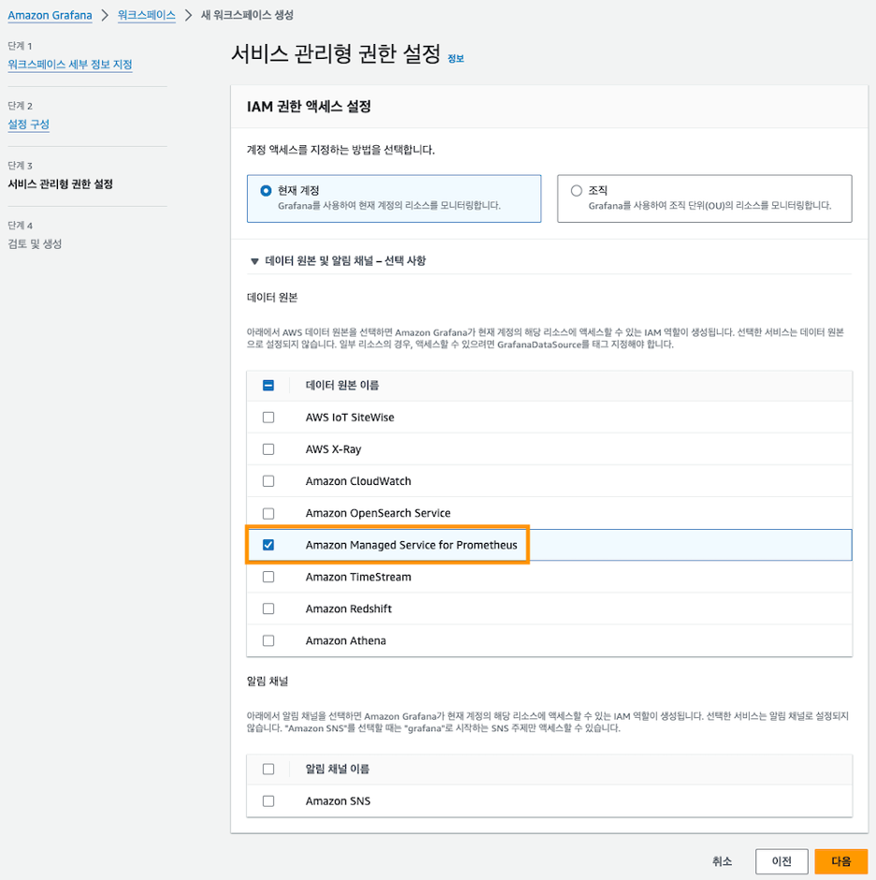
Task: Click the 이전 button
Action: click(x=781, y=861)
